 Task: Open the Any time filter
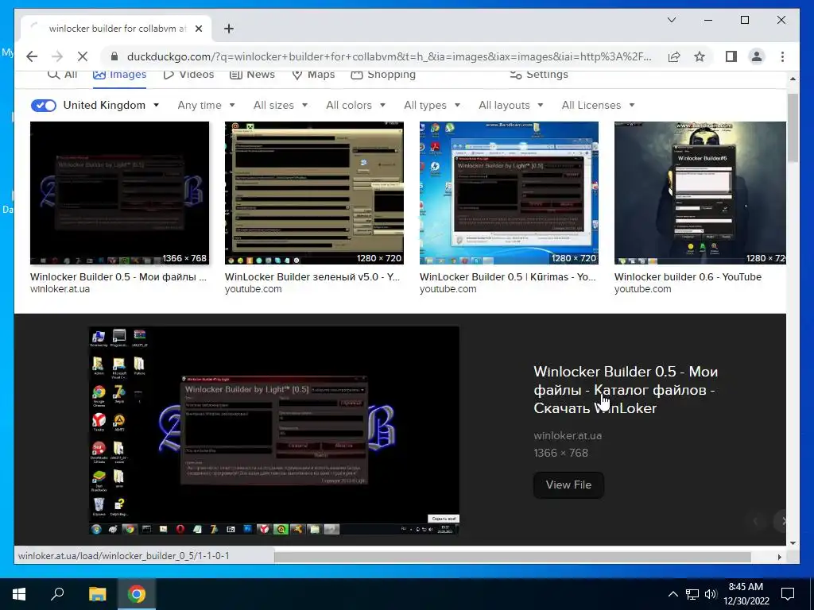tap(206, 106)
